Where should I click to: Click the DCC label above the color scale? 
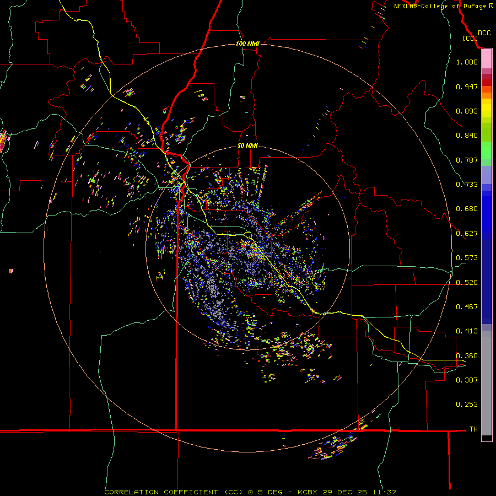[484, 33]
